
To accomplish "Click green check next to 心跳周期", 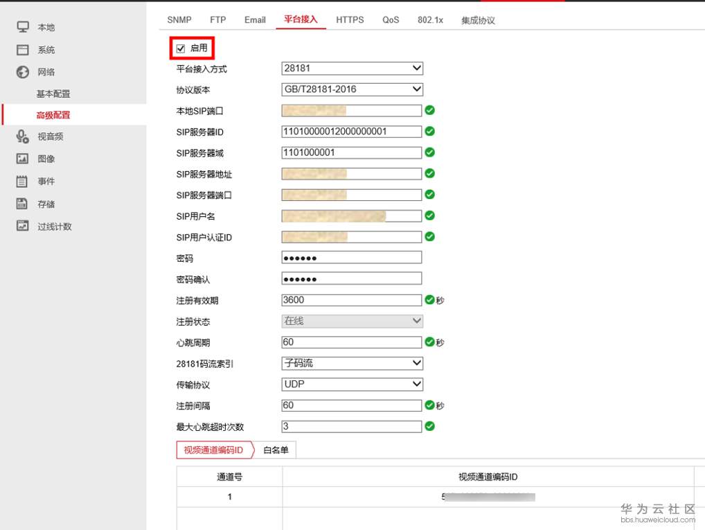I will 430,342.
